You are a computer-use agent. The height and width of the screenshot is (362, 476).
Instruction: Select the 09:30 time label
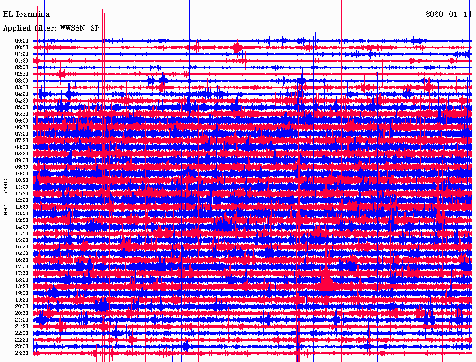pos(21,167)
